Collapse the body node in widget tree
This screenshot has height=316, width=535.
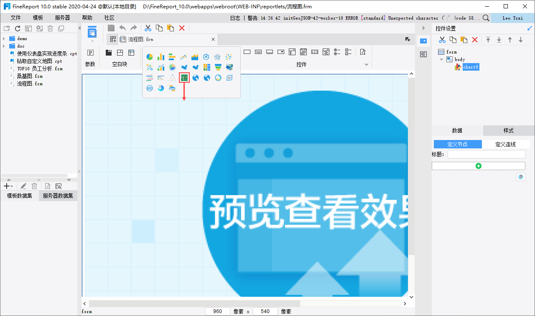(x=441, y=59)
